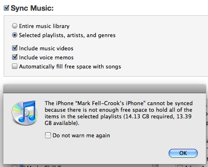Click the Automatically fill free space label text

tap(70, 67)
